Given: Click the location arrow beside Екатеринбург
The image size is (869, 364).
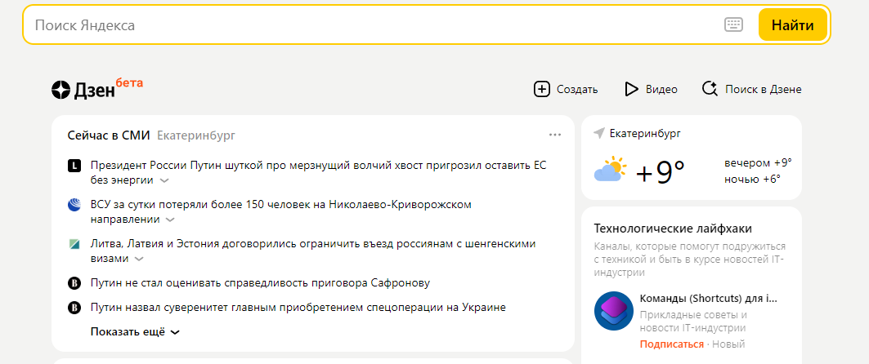Looking at the screenshot, I should [x=599, y=133].
